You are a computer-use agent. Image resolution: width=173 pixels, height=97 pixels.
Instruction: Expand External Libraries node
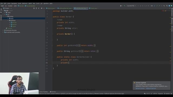coord(3,30)
